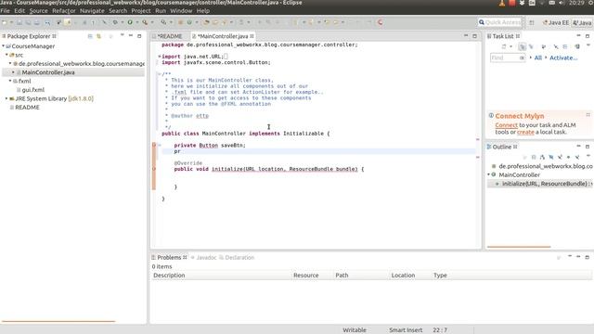The height and width of the screenshot is (334, 594).
Task: Expand the JRE System Library node
Action: (x=6, y=98)
